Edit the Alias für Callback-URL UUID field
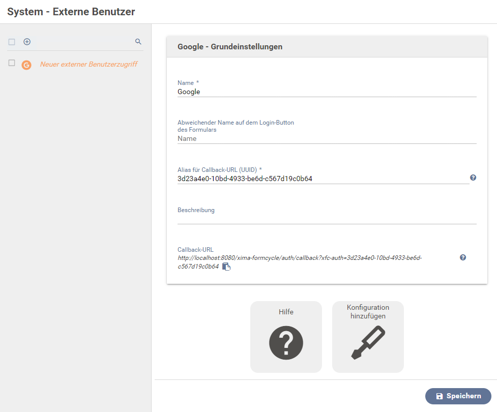This screenshot has width=497, height=412. [323, 179]
